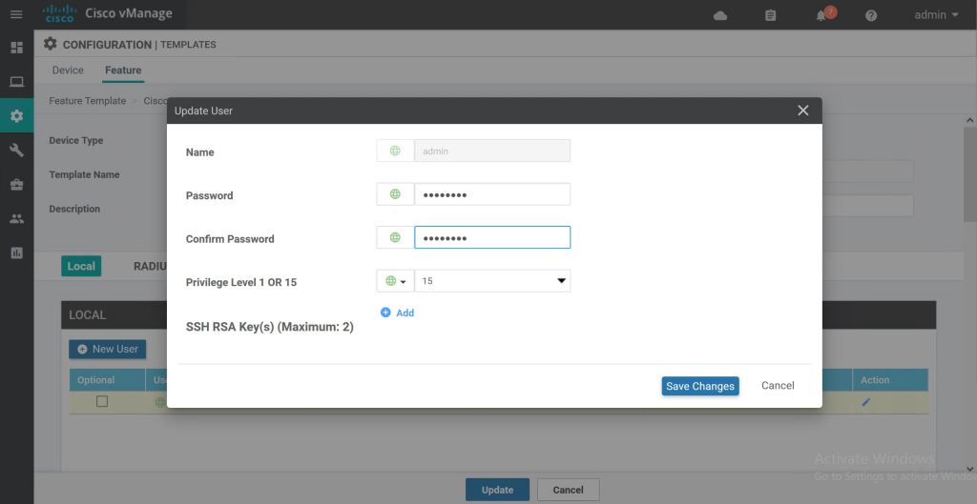Click the cloud icon in top bar
The image size is (977, 504).
pos(720,16)
